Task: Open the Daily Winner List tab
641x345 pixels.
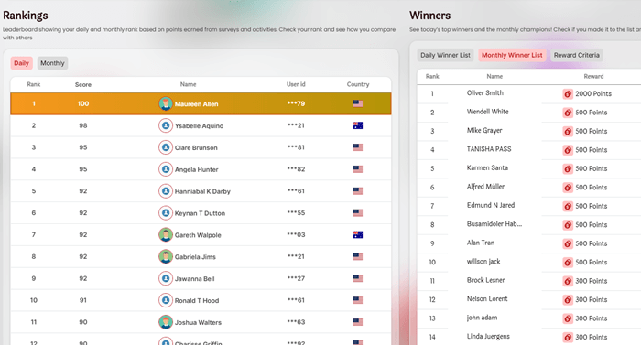Action: [x=445, y=55]
